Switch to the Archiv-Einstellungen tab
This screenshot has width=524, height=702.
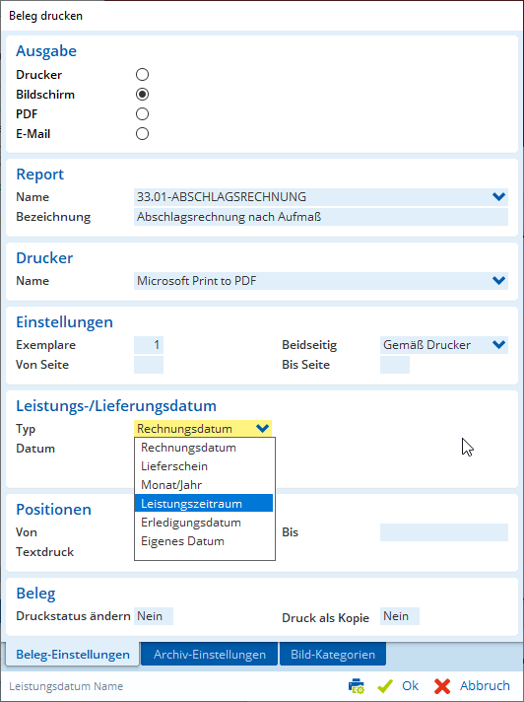pos(209,654)
